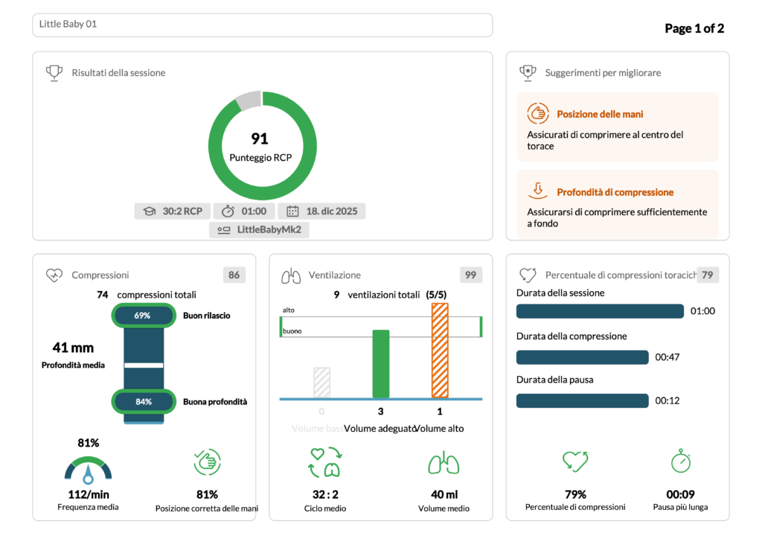Click the heart icon above Percentuale di compressioni
Screen dimensions: 762x539
tap(575, 462)
